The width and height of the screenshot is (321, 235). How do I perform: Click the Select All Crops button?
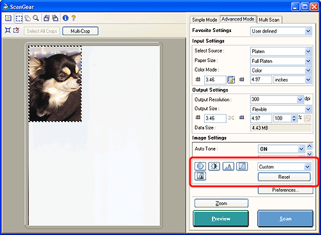[x=42, y=31]
